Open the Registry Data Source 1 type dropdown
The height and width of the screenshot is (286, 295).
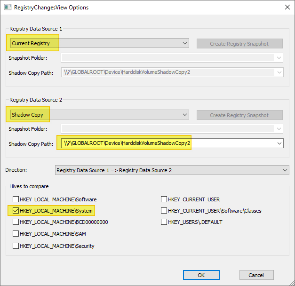click(100, 43)
